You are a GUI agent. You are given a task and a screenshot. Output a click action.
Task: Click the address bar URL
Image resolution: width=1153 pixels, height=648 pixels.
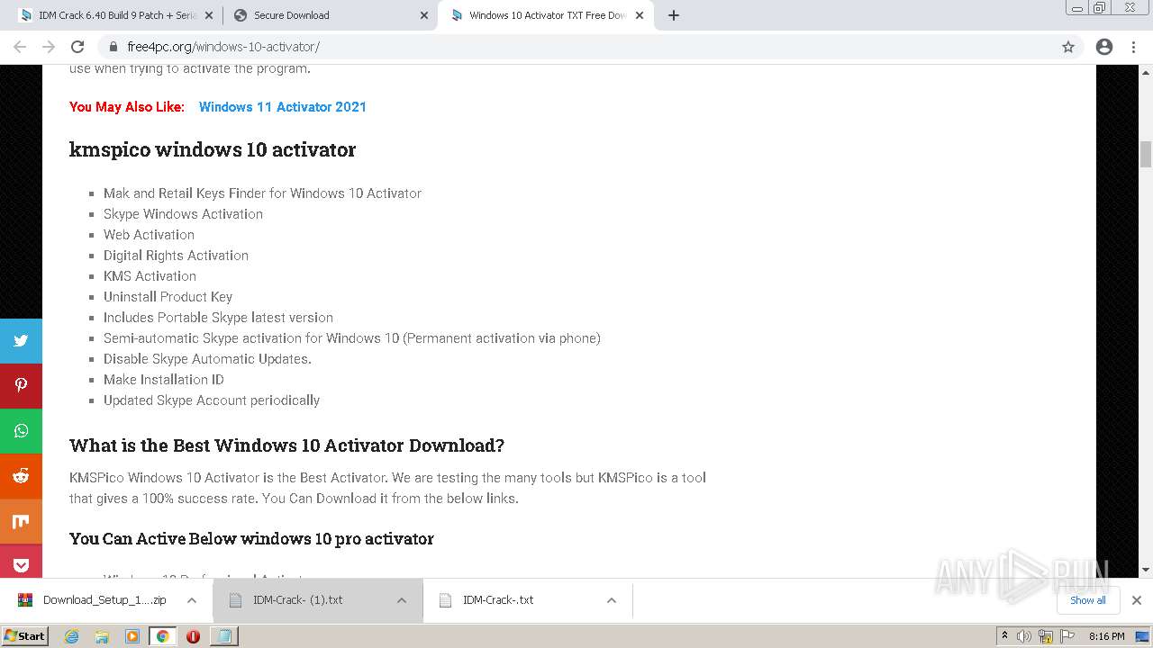point(223,47)
